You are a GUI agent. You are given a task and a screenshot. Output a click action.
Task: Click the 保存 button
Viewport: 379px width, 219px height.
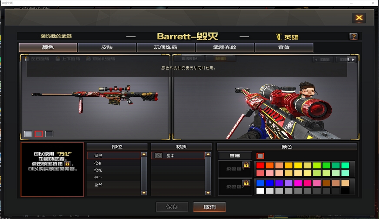(172, 207)
